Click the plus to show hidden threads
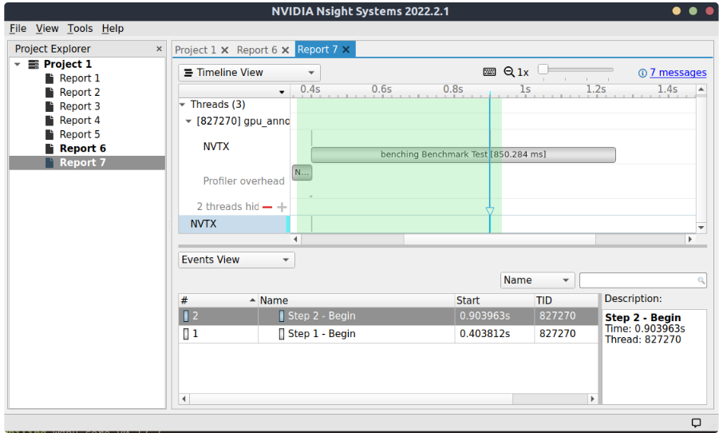 (x=282, y=207)
